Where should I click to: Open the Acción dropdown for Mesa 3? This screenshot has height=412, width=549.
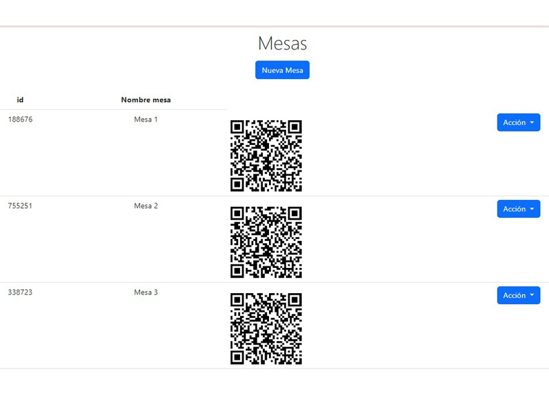point(518,295)
